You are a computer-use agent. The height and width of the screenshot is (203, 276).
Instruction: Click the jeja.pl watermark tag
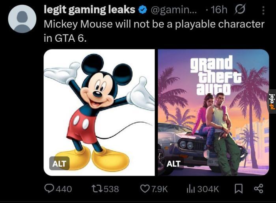tap(272, 101)
